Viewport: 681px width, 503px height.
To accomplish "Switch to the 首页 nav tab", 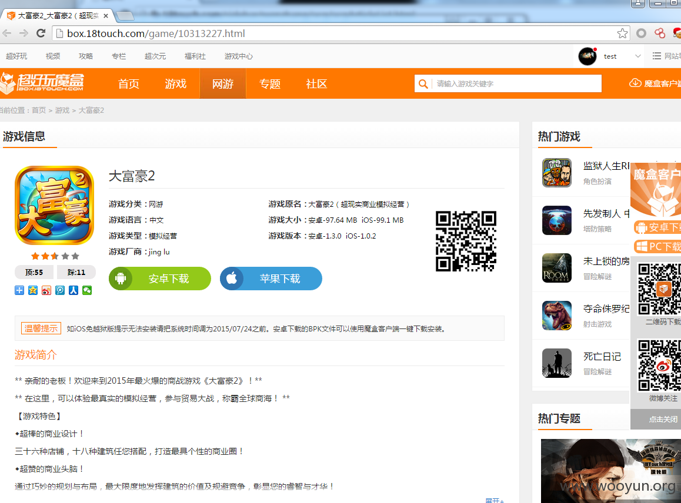I will (129, 84).
